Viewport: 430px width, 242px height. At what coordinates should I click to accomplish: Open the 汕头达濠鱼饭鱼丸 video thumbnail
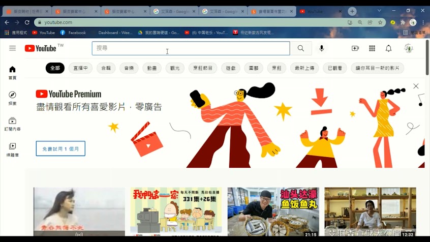click(x=273, y=211)
